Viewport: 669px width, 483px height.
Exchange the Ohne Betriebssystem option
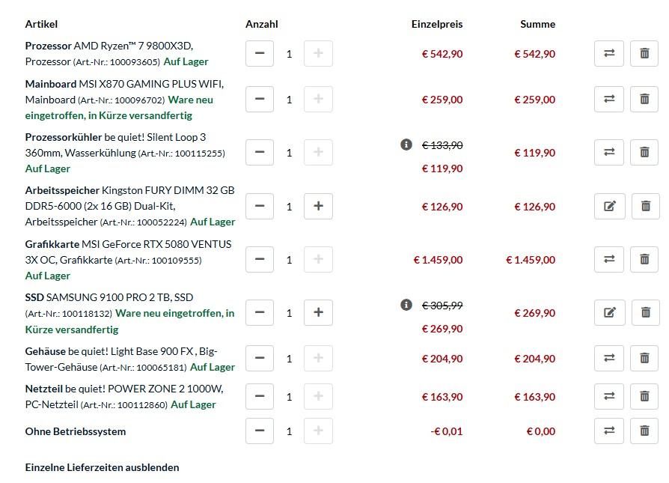(609, 431)
